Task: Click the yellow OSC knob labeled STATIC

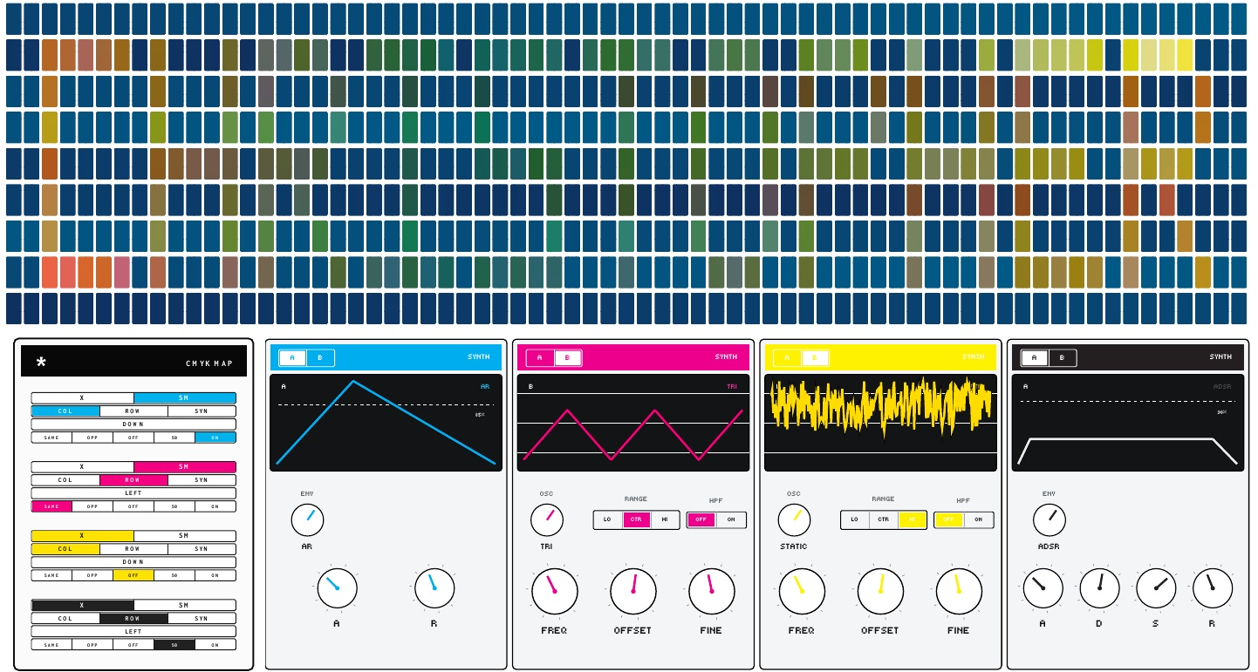Action: pos(794,520)
